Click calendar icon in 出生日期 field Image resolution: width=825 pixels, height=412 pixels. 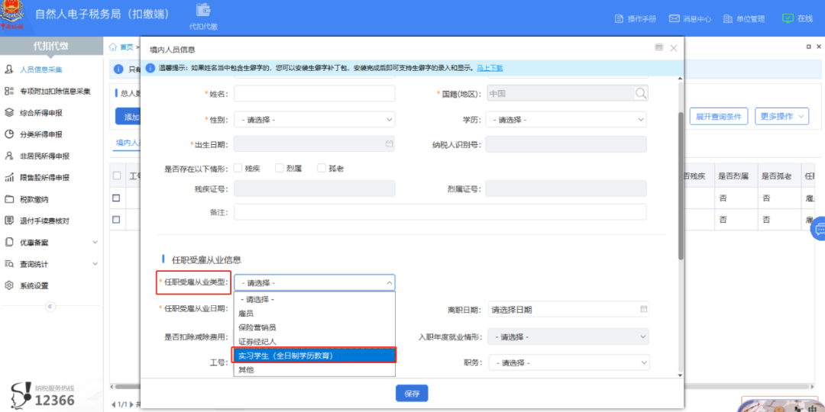point(390,143)
